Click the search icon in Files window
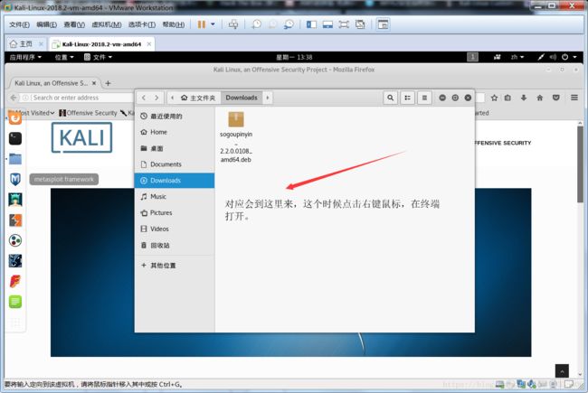 [391, 98]
